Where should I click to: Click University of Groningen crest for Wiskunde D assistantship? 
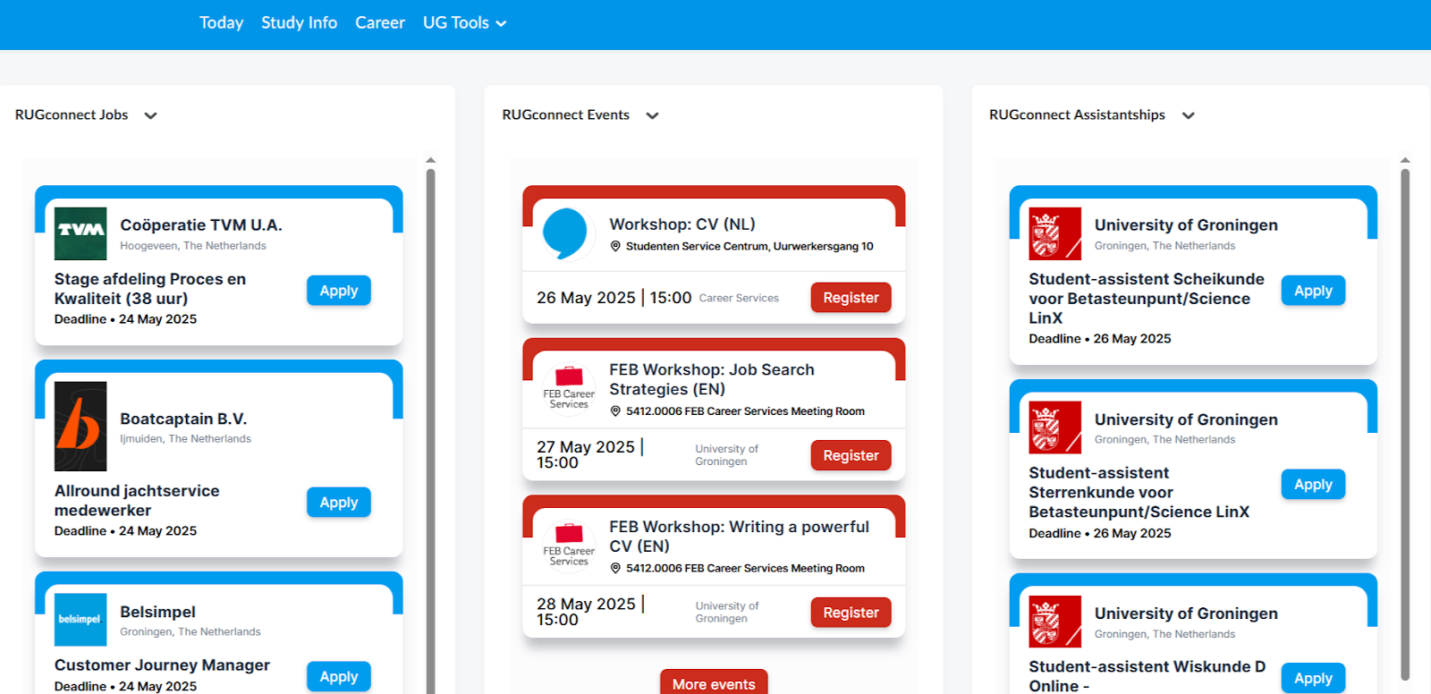pos(1055,622)
